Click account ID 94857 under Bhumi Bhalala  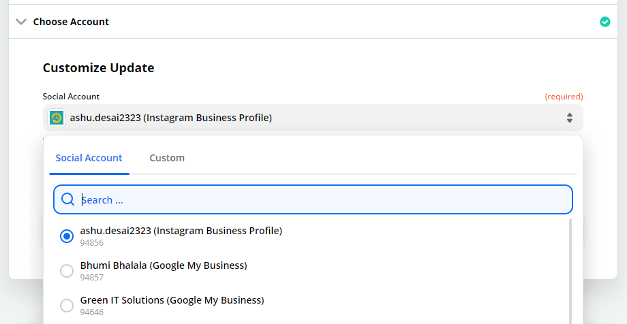click(91, 277)
